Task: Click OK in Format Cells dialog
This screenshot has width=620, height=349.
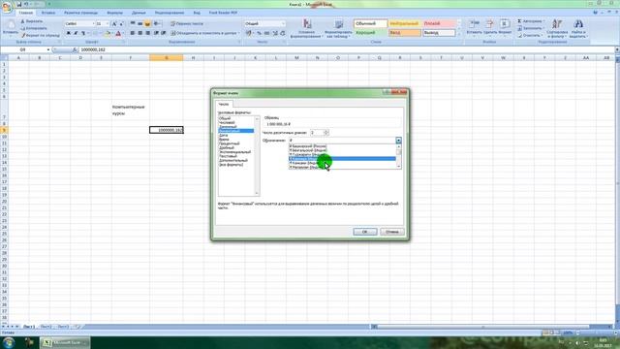Action: pyautogui.click(x=365, y=232)
